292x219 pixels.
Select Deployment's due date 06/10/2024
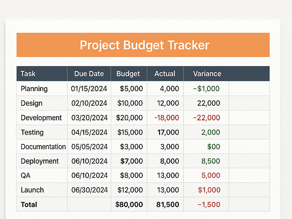click(89, 161)
